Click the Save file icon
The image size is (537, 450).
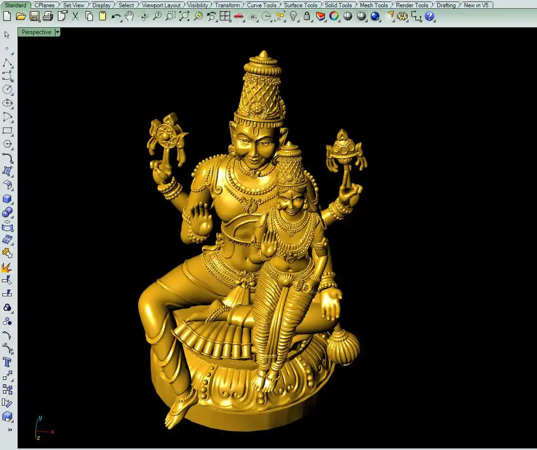(x=34, y=16)
